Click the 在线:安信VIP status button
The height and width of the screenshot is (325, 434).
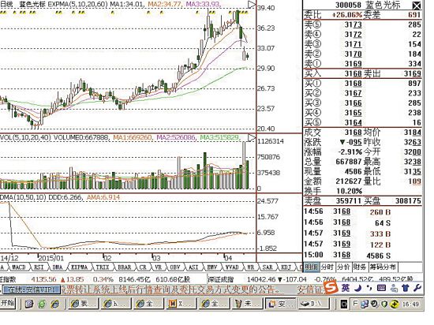click(x=31, y=290)
